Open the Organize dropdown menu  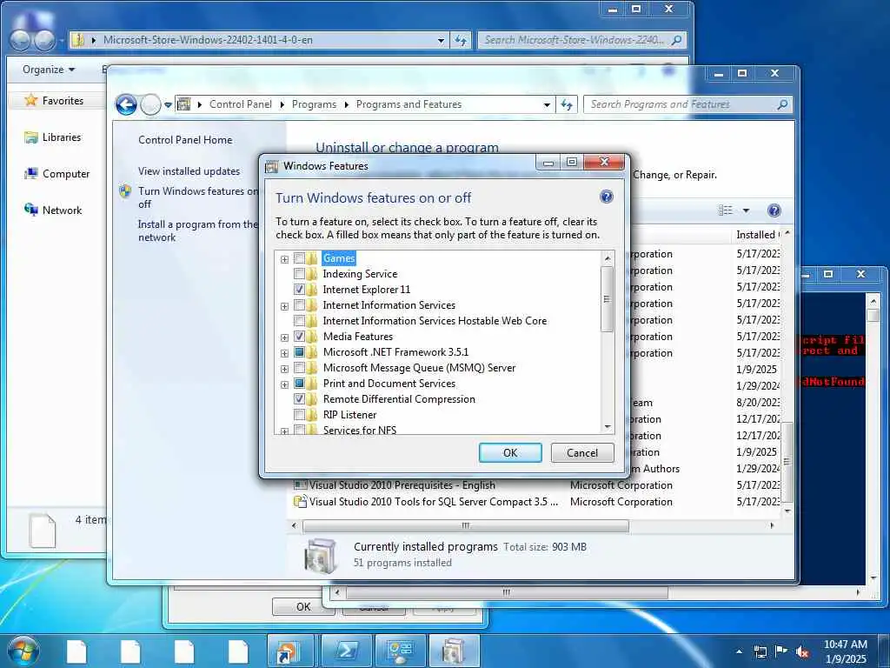click(49, 70)
